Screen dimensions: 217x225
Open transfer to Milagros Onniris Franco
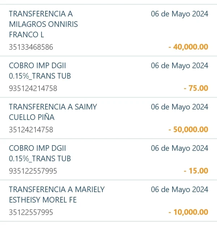coord(43,24)
